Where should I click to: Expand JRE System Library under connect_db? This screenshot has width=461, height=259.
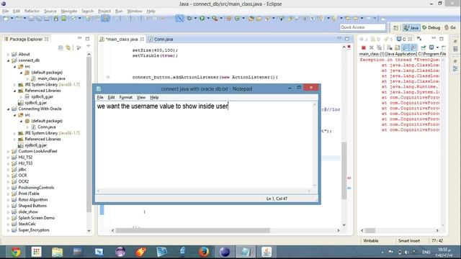[x=14, y=85]
